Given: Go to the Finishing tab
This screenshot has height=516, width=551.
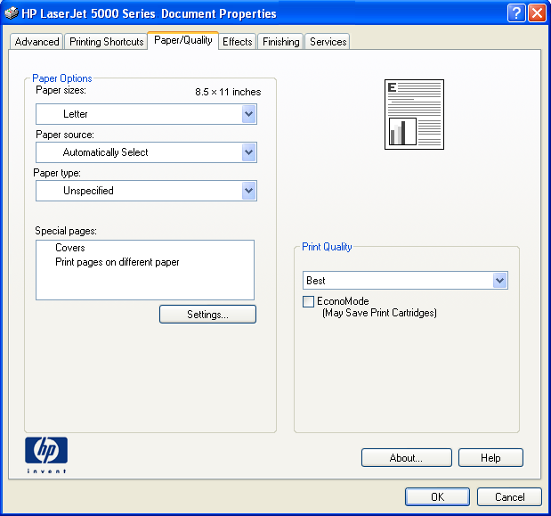Looking at the screenshot, I should coord(280,42).
